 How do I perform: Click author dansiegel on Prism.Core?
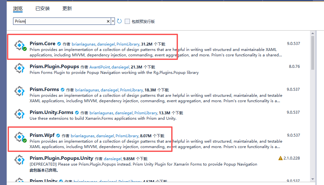[x=106, y=44]
